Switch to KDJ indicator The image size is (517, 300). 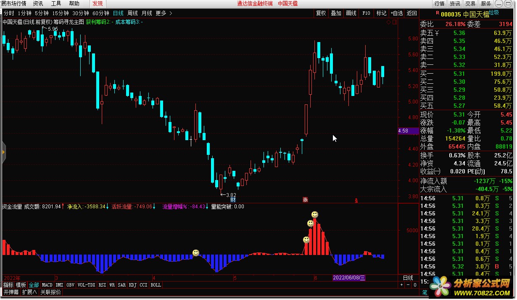click(x=133, y=285)
